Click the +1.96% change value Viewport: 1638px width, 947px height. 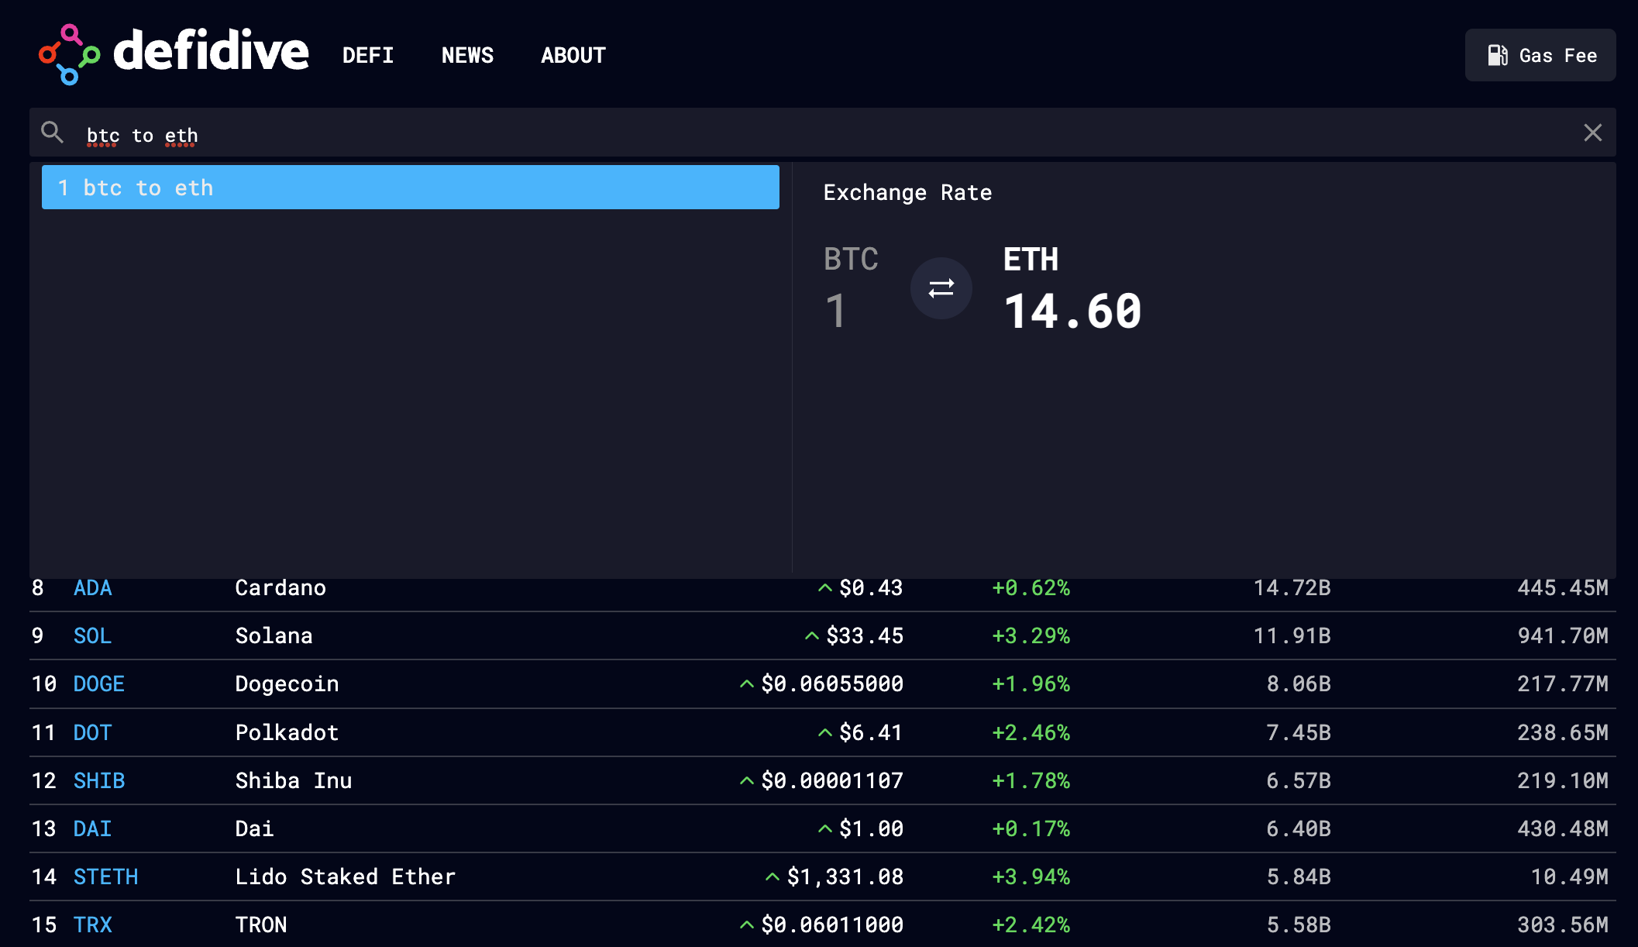pos(1031,684)
